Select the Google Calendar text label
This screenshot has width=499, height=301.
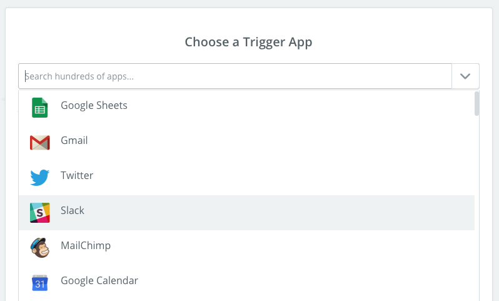click(x=99, y=280)
